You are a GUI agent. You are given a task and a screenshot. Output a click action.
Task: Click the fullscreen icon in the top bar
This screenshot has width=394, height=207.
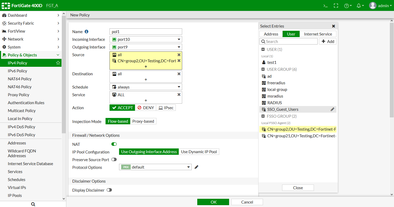[336, 5]
